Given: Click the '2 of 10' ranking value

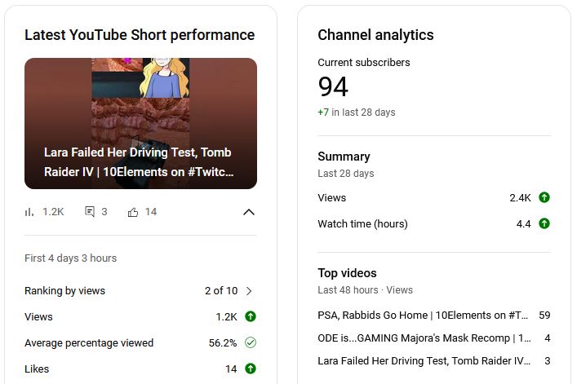Looking at the screenshot, I should point(221,291).
